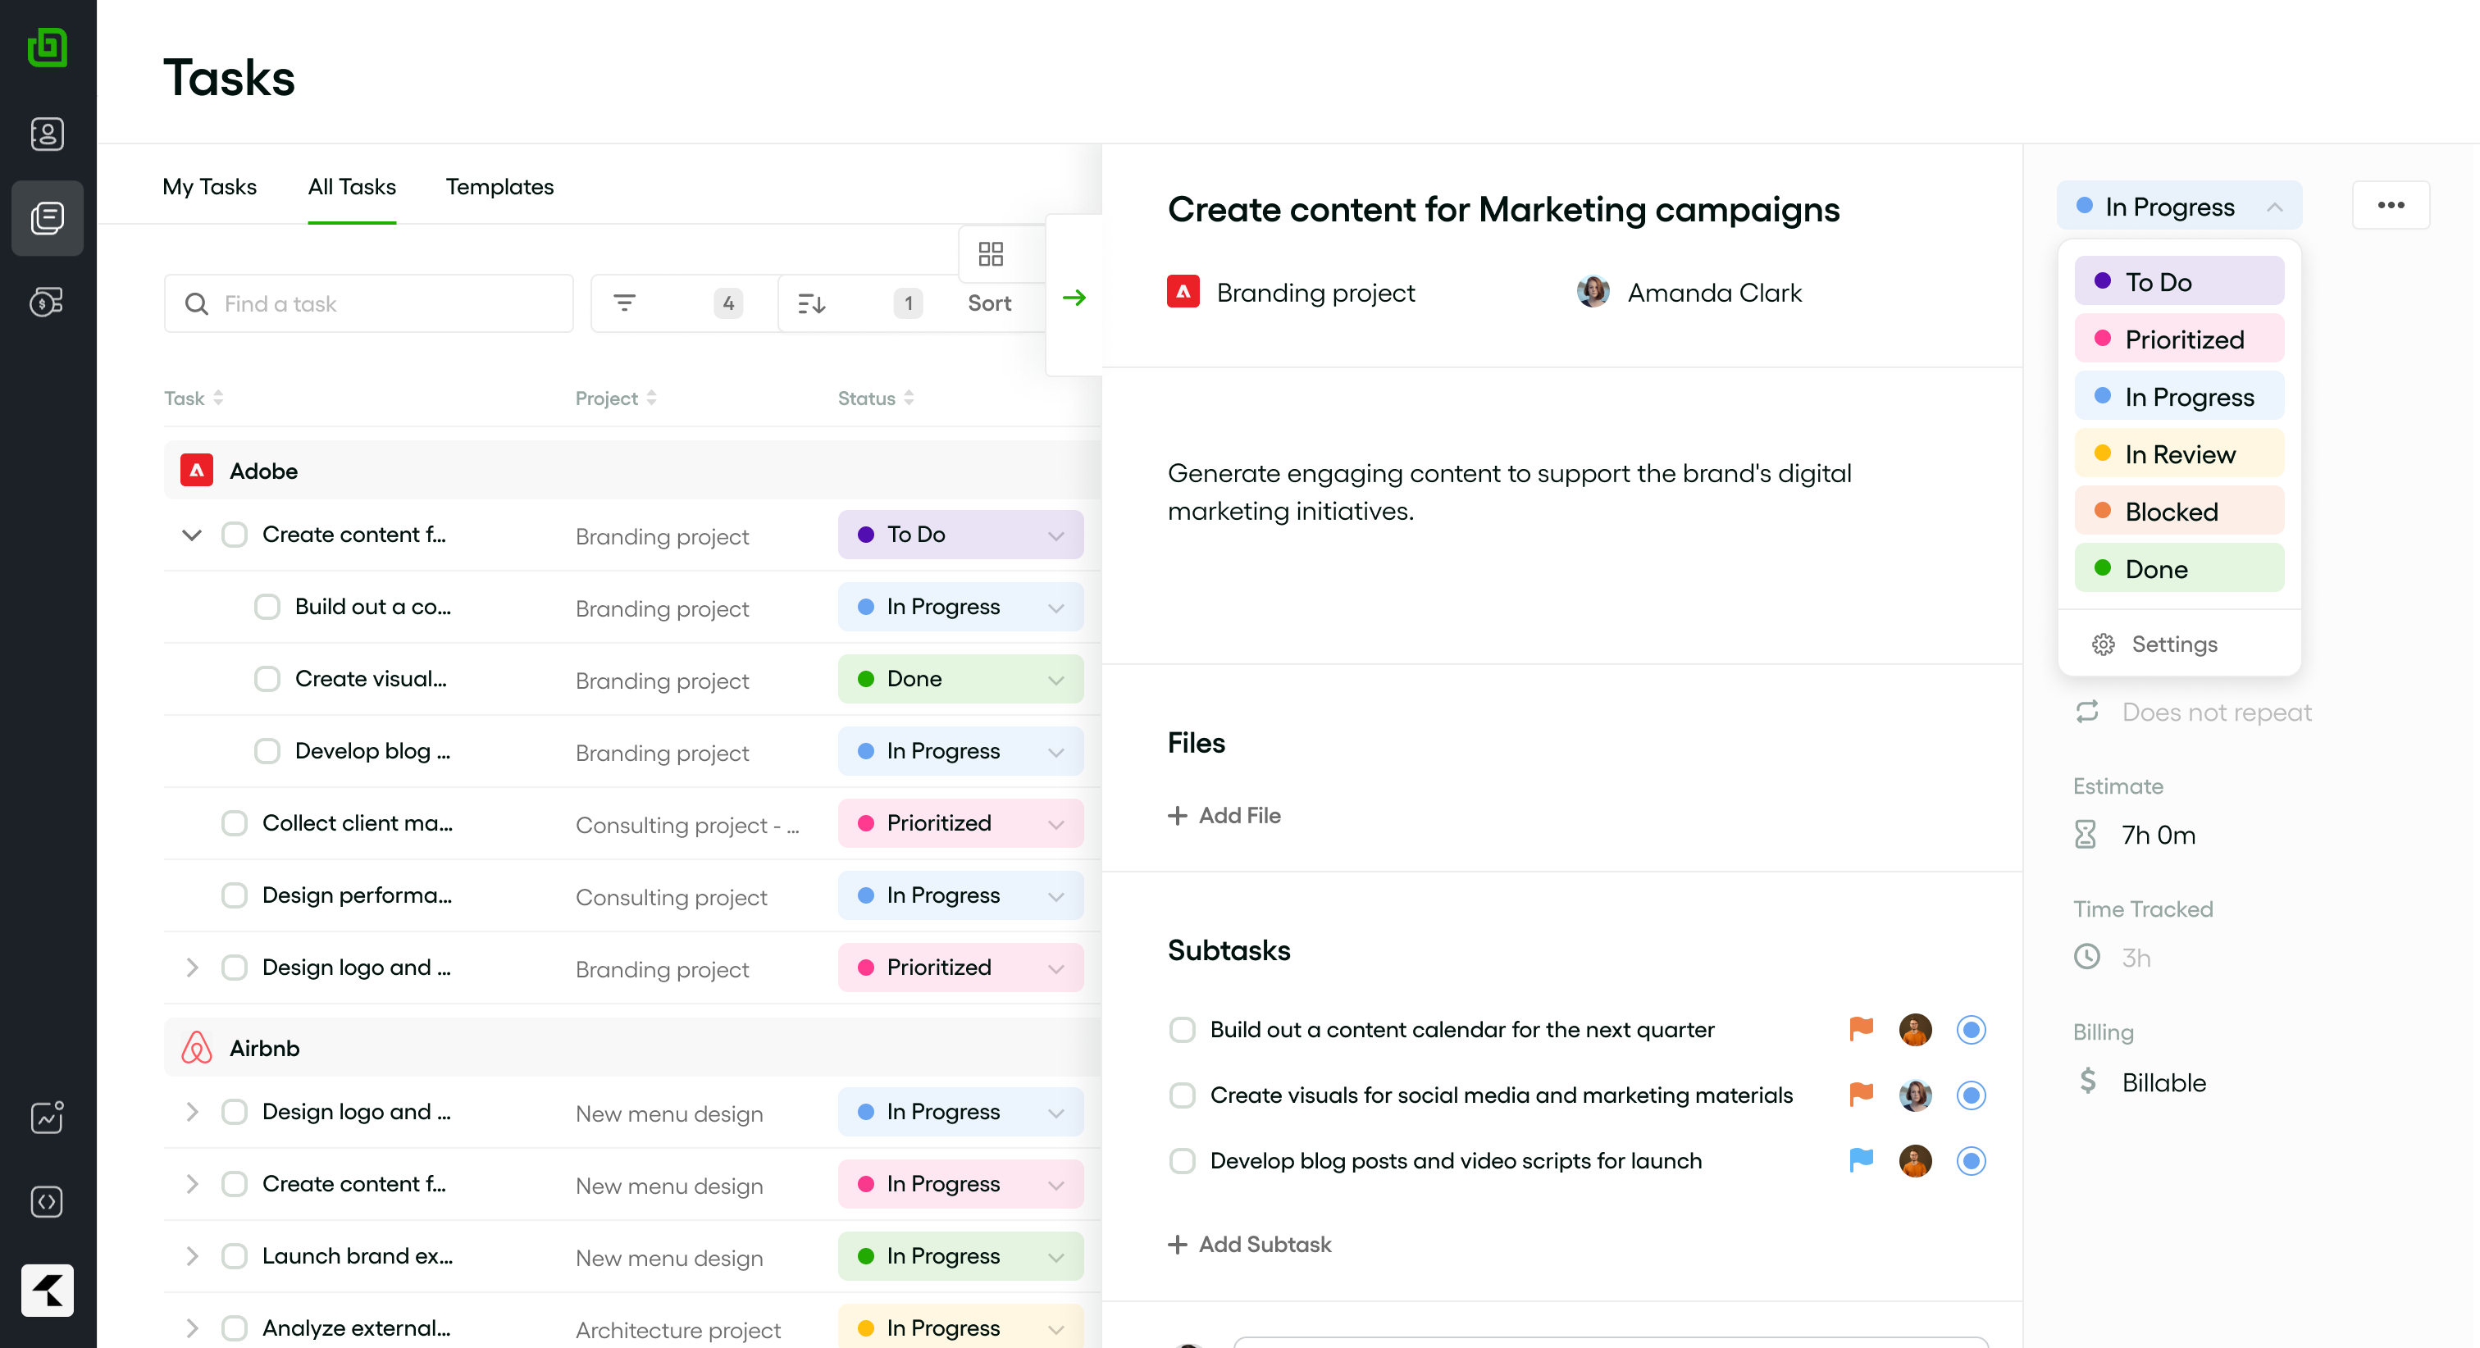The image size is (2480, 1348).
Task: Check the Collect client materials task checkbox
Action: [x=234, y=823]
